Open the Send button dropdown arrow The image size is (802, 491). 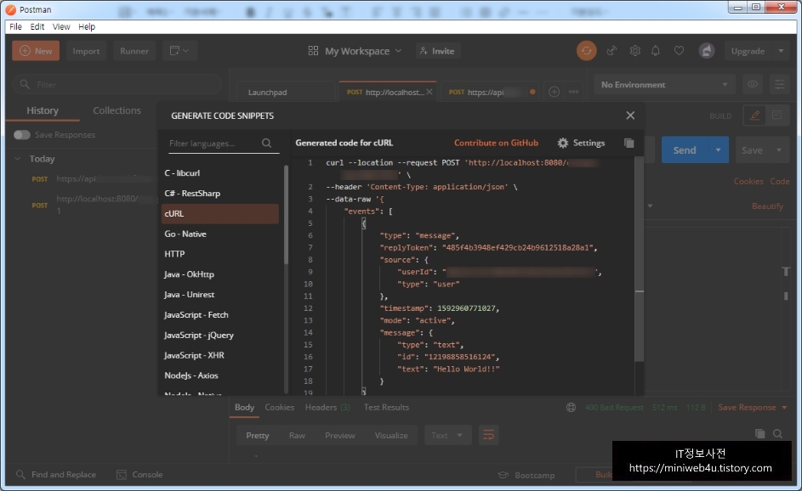[x=718, y=150]
